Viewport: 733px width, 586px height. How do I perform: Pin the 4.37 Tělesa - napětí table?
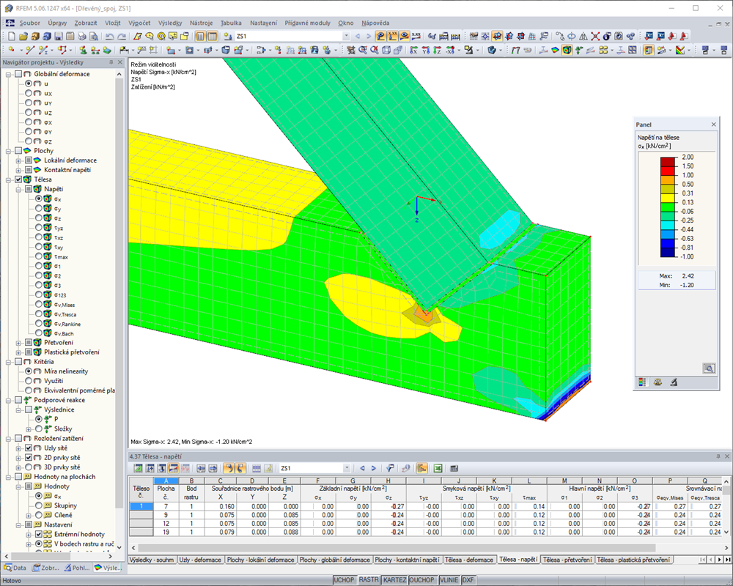718,456
